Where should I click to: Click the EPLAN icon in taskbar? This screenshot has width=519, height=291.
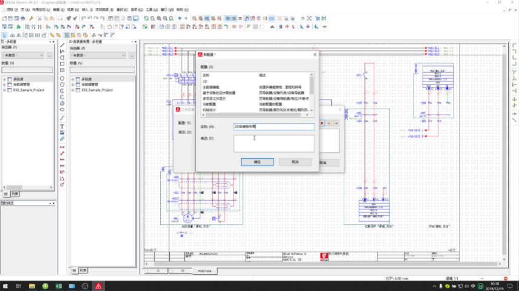tap(98, 286)
